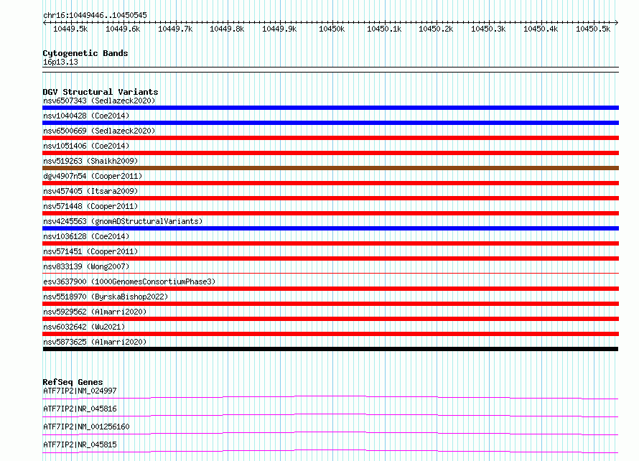Click the blue nsv6507343 Sedlazeck2020 variant bar
Screen dimensions: 639x461
(330, 108)
